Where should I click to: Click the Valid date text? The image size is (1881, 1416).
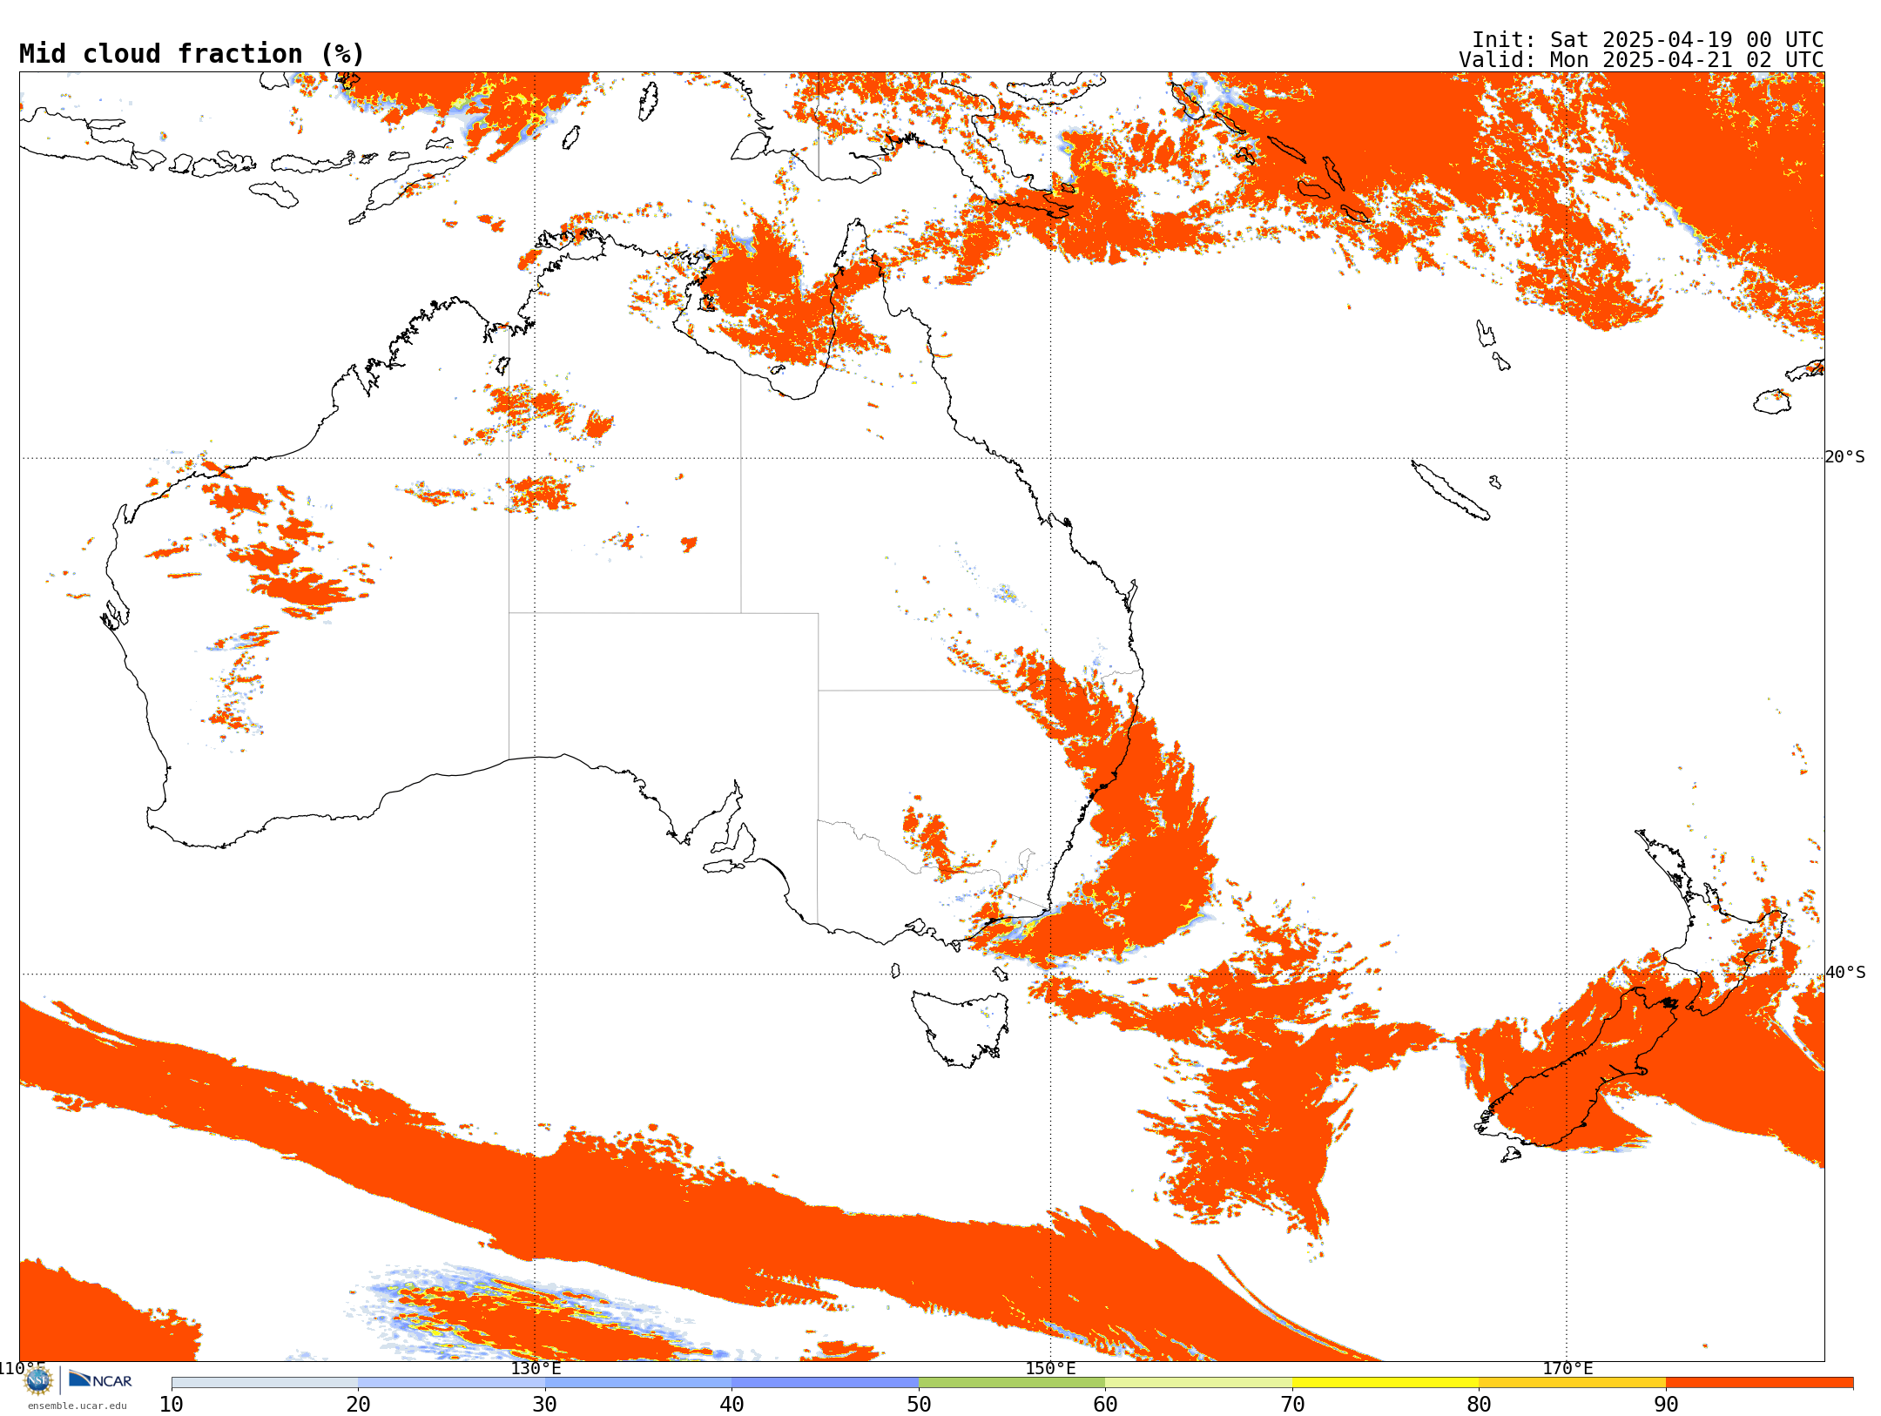pos(1641,60)
